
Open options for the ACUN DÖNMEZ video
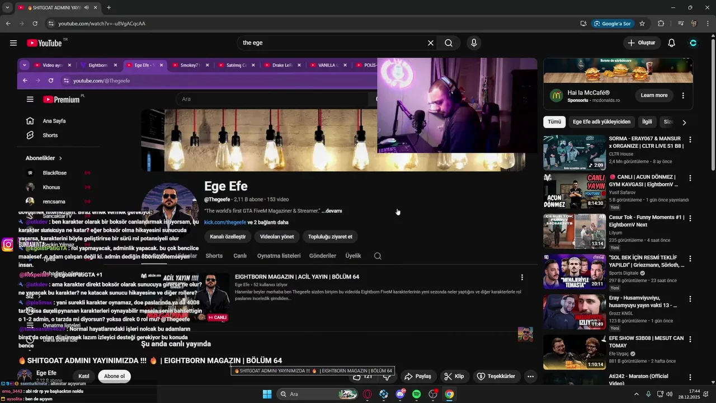tap(690, 178)
